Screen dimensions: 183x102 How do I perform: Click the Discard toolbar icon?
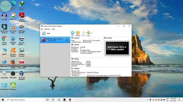(83, 33)
